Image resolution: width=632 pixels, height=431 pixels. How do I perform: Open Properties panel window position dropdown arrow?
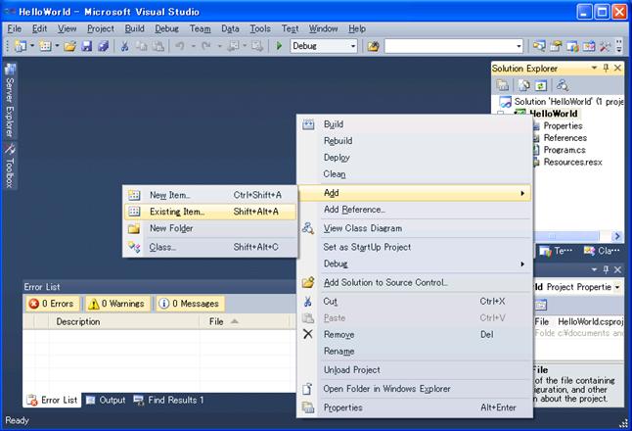click(594, 269)
